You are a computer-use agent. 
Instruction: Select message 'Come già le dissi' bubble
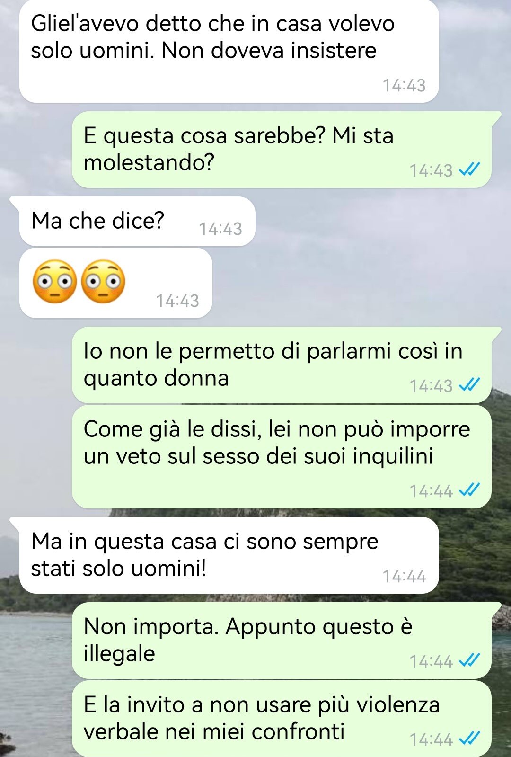tap(282, 456)
